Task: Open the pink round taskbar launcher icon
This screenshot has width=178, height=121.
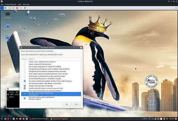Action: 23,119
